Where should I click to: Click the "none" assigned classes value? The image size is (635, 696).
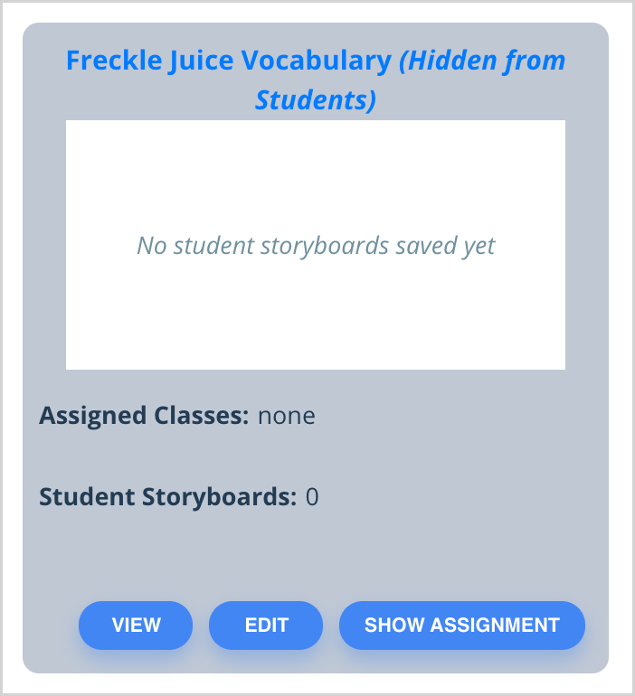[287, 417]
